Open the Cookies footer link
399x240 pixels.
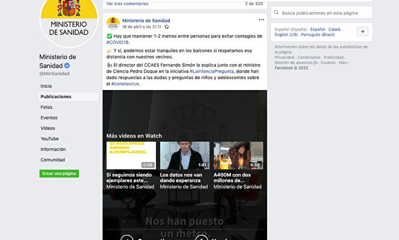[x=328, y=63]
